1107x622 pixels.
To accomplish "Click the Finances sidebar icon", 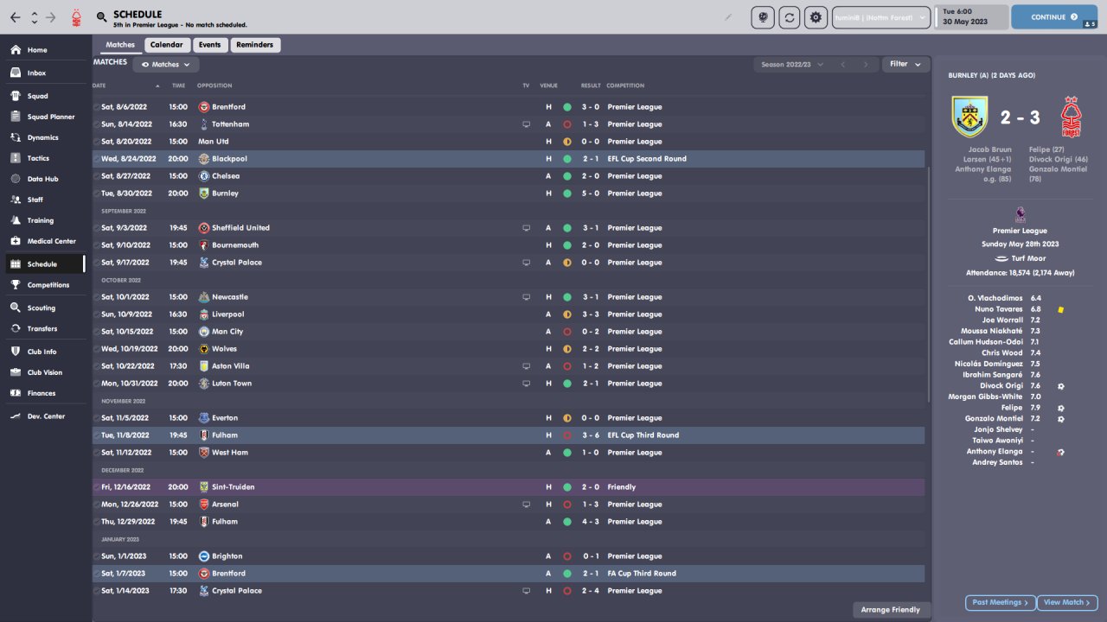I will [16, 393].
